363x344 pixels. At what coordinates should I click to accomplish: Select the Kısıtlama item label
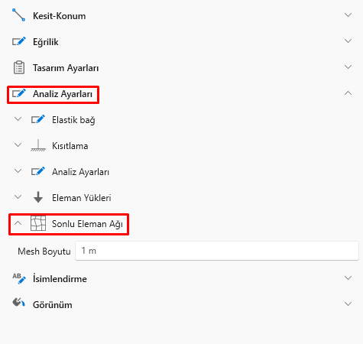click(x=70, y=146)
